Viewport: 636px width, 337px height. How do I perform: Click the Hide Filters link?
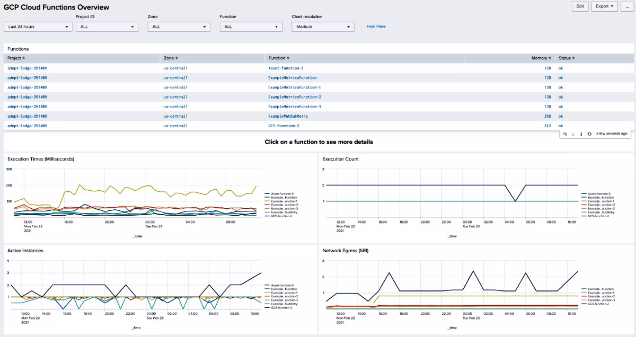(x=376, y=26)
